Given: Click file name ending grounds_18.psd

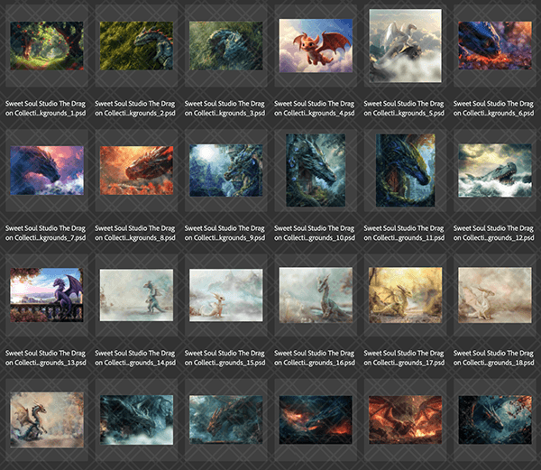Looking at the screenshot, I should (x=494, y=358).
